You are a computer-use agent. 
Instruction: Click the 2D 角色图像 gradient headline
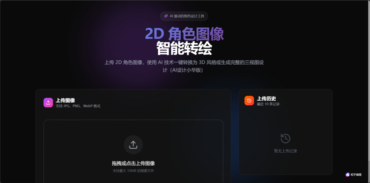(x=184, y=34)
